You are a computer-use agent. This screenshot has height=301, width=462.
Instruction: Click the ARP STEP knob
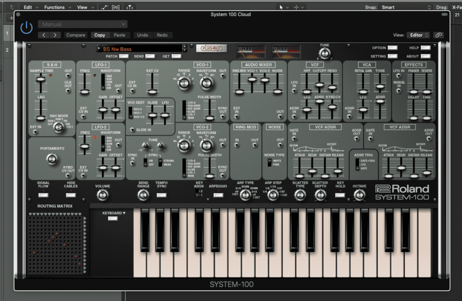pyautogui.click(x=273, y=195)
